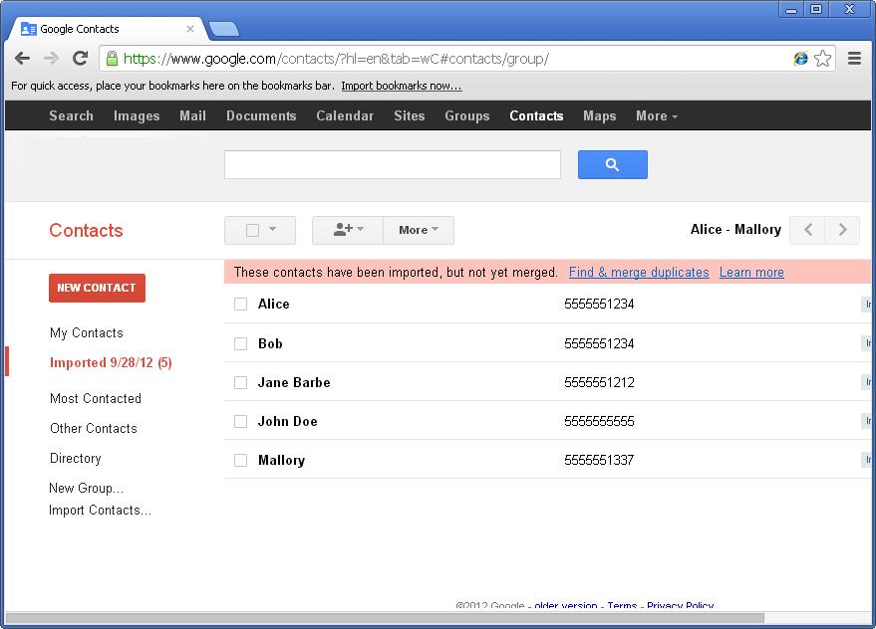
Task: Click the Internet Explorer icon in the address bar
Action: [x=800, y=59]
